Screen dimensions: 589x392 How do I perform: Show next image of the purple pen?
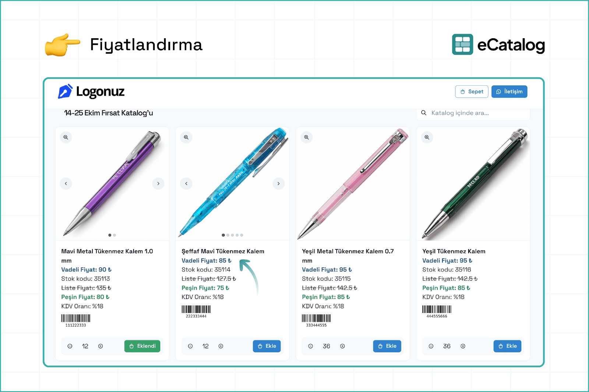pos(158,183)
